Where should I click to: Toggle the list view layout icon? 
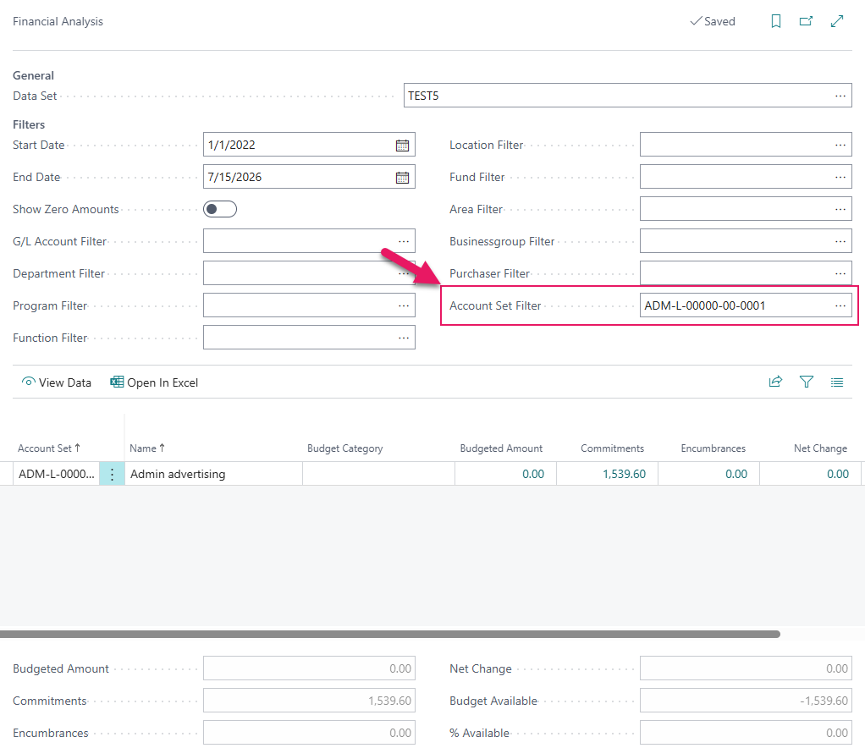(837, 382)
